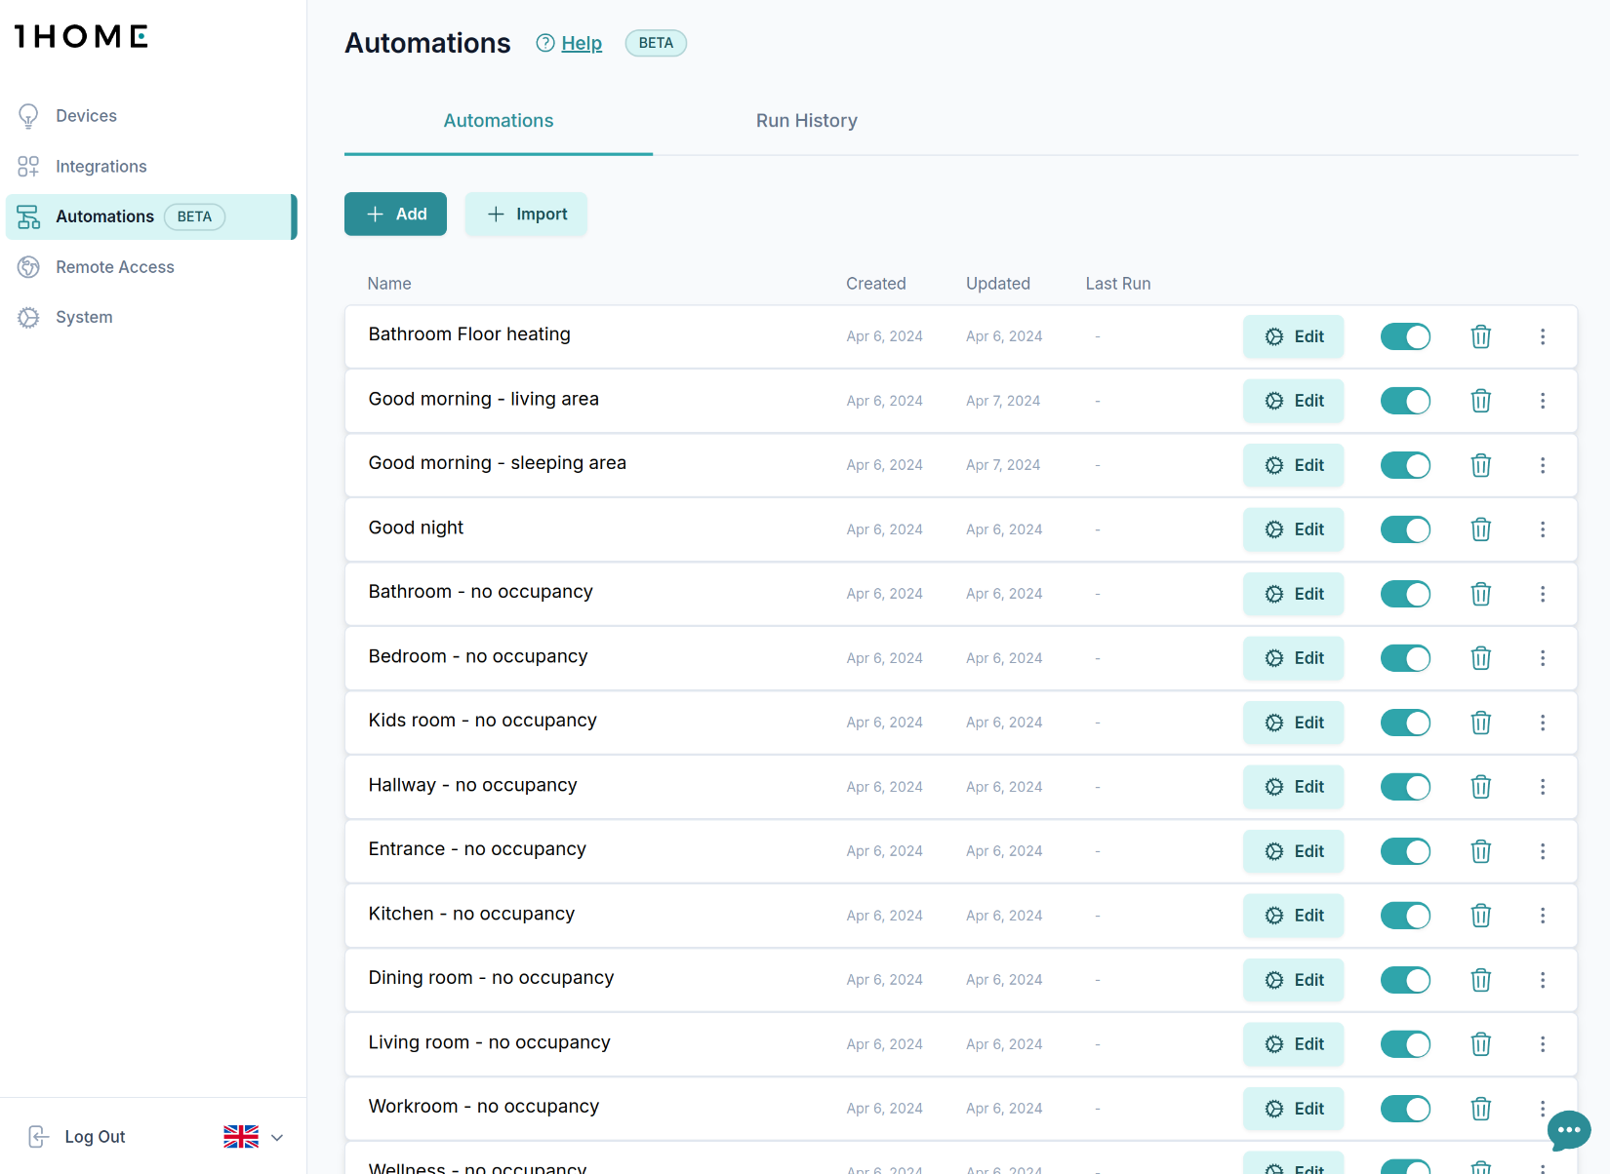Open System settings in sidebar
This screenshot has height=1174, width=1610.
tap(84, 317)
